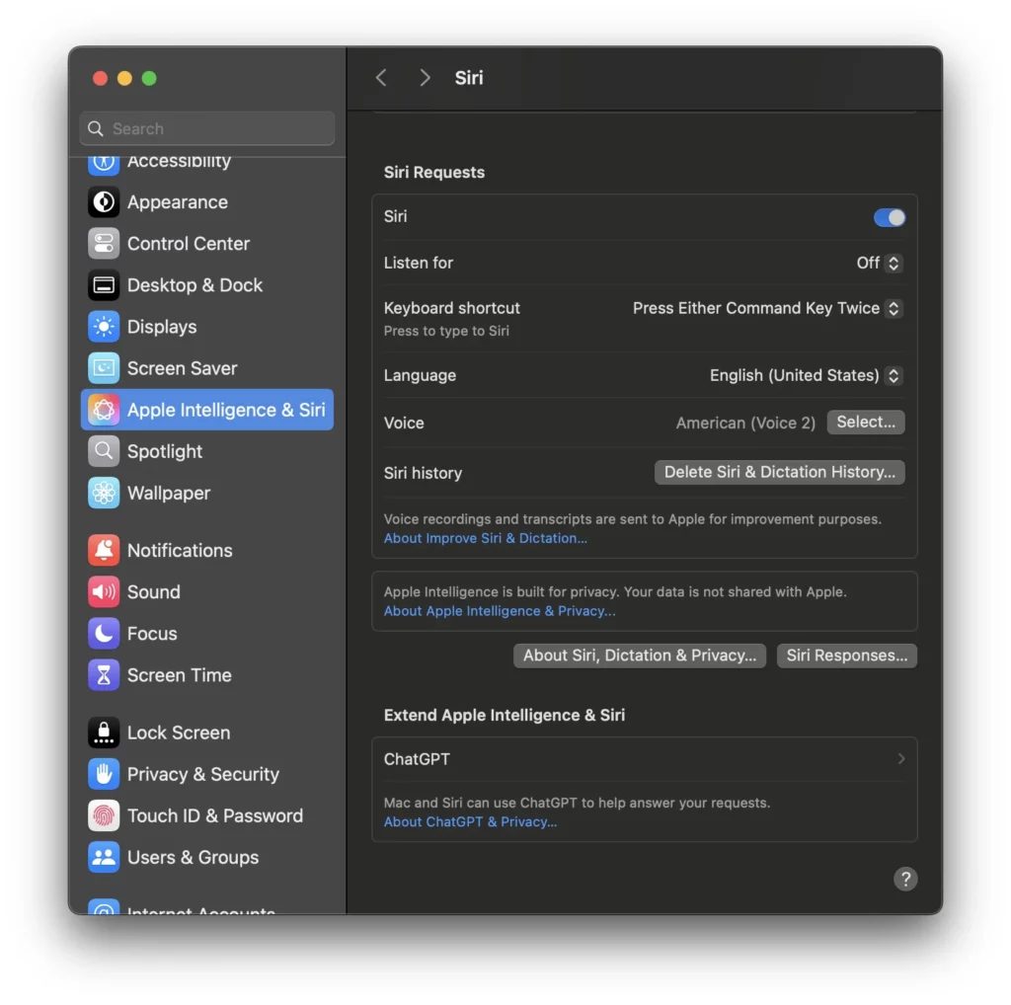1011x1005 pixels.
Task: Expand the Keyboard shortcut dropdown
Action: pyautogui.click(x=766, y=308)
